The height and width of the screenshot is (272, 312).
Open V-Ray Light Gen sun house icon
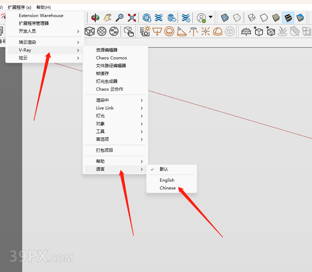[145, 31]
